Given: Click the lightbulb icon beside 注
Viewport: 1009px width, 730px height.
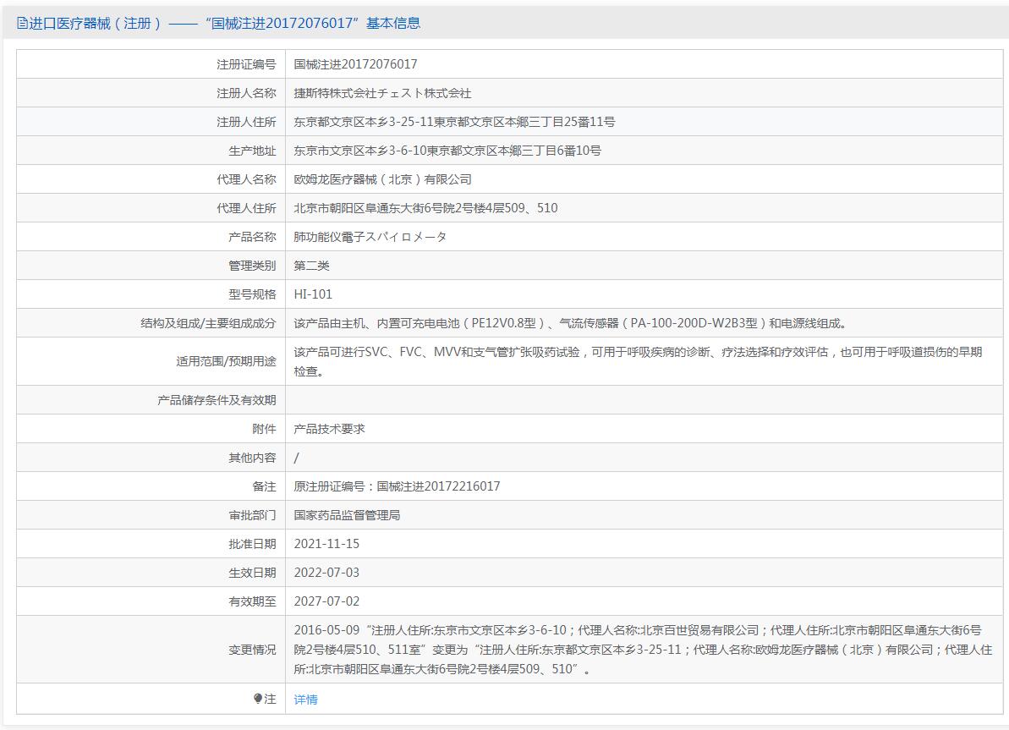Looking at the screenshot, I should [258, 699].
